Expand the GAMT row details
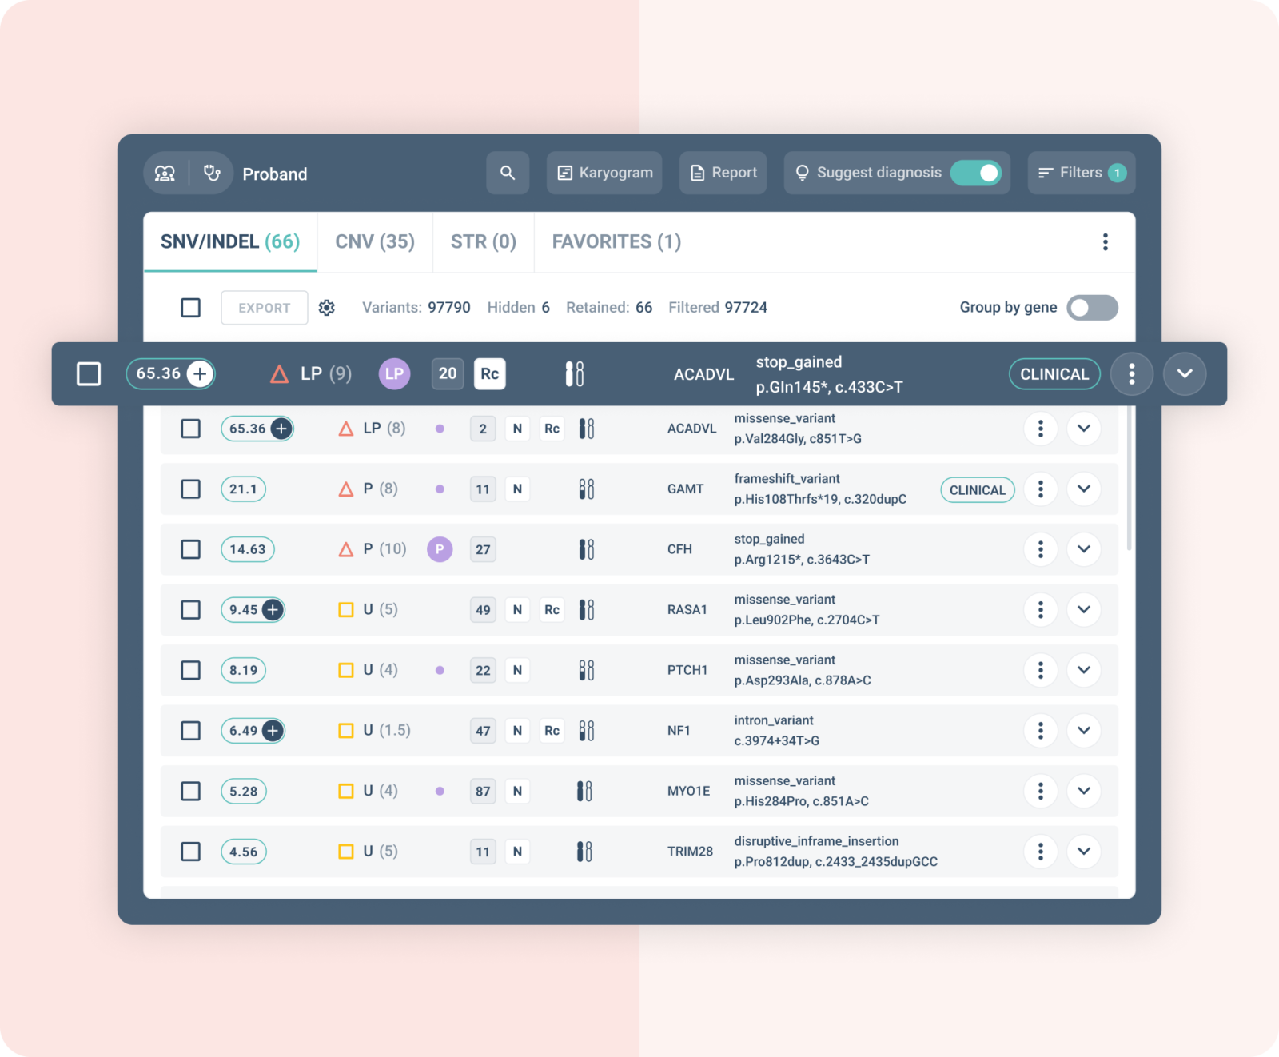1279x1057 pixels. [x=1084, y=489]
